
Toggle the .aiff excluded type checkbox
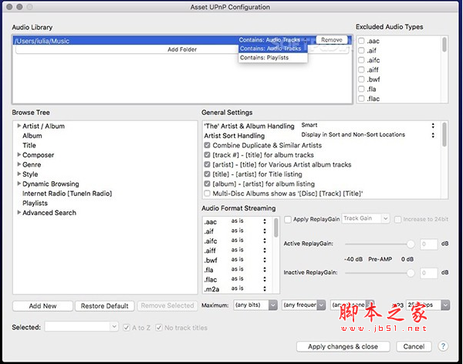tap(361, 69)
